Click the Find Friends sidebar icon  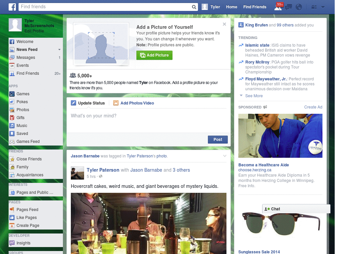(12, 73)
